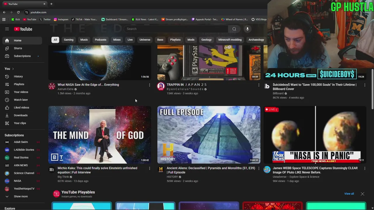Screen dimensions: 374x210
Task: Click the Search input field
Action: click(x=176, y=29)
